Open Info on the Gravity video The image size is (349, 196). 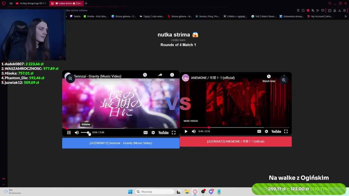[172, 77]
